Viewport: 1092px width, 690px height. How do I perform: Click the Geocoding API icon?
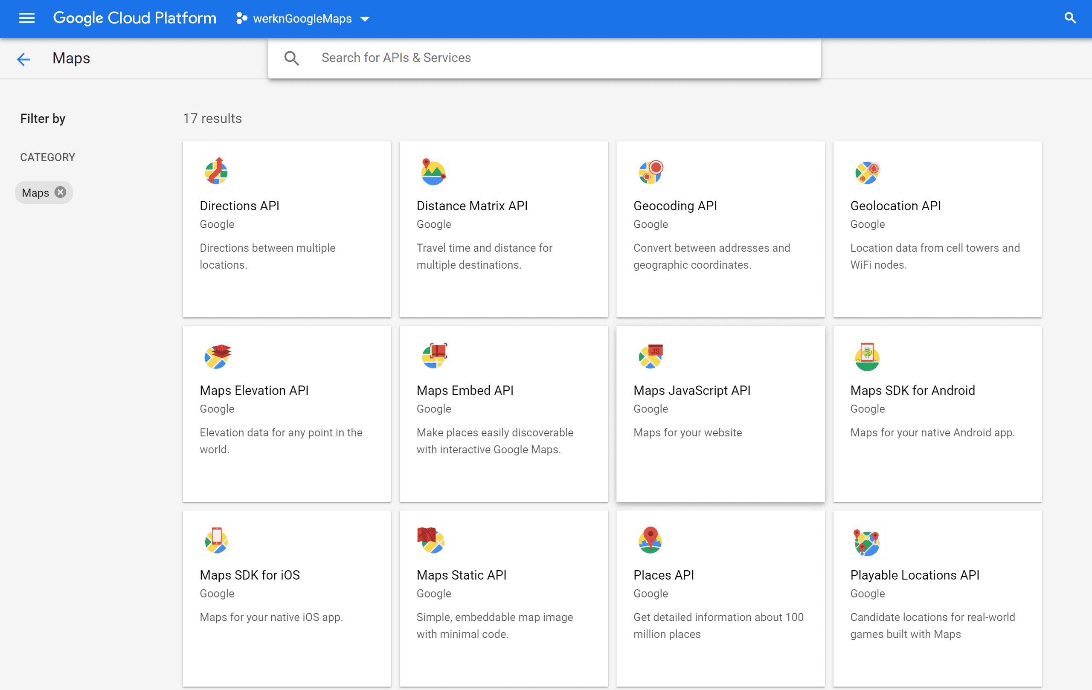651,172
